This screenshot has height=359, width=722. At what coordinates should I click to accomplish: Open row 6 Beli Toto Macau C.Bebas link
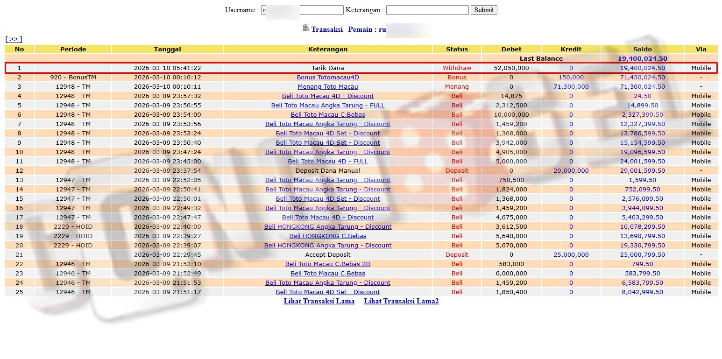click(327, 115)
